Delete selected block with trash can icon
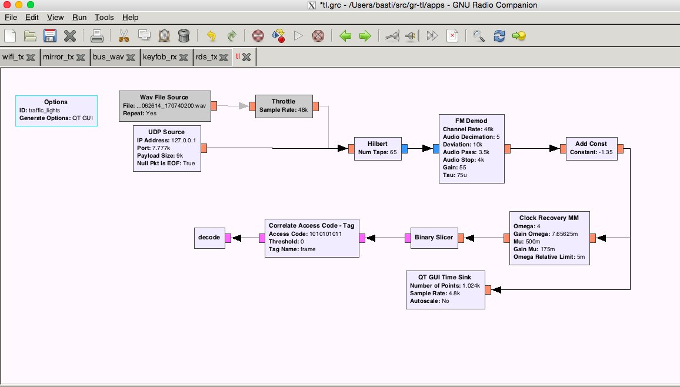The height and width of the screenshot is (387, 680). 184,36
